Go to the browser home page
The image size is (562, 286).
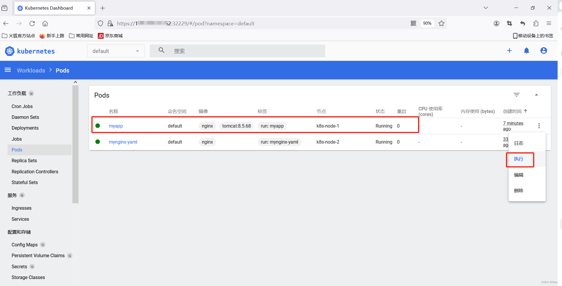[45, 24]
